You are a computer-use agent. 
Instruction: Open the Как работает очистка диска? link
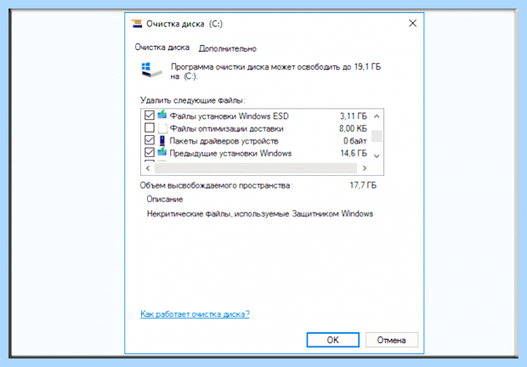tap(195, 314)
